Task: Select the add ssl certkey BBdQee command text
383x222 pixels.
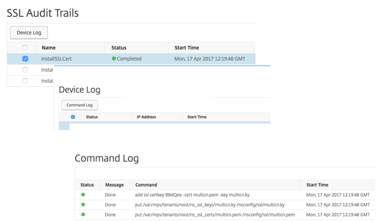Action: [x=192, y=195]
